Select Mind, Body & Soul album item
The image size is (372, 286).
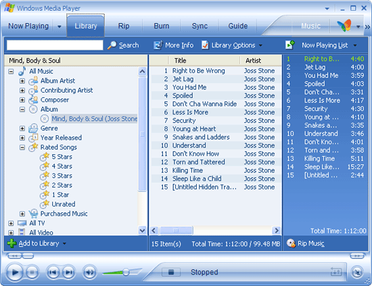[95, 118]
